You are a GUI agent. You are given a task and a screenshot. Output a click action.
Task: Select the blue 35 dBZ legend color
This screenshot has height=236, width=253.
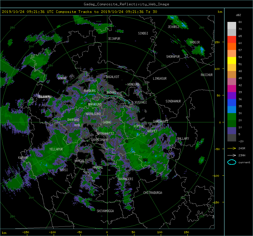(x=232, y=103)
